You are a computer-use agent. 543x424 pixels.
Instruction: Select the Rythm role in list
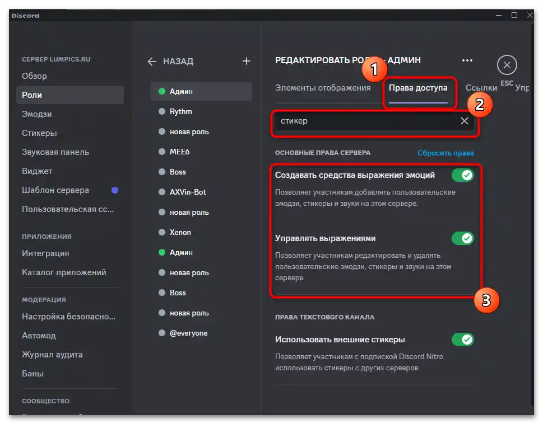tap(180, 111)
